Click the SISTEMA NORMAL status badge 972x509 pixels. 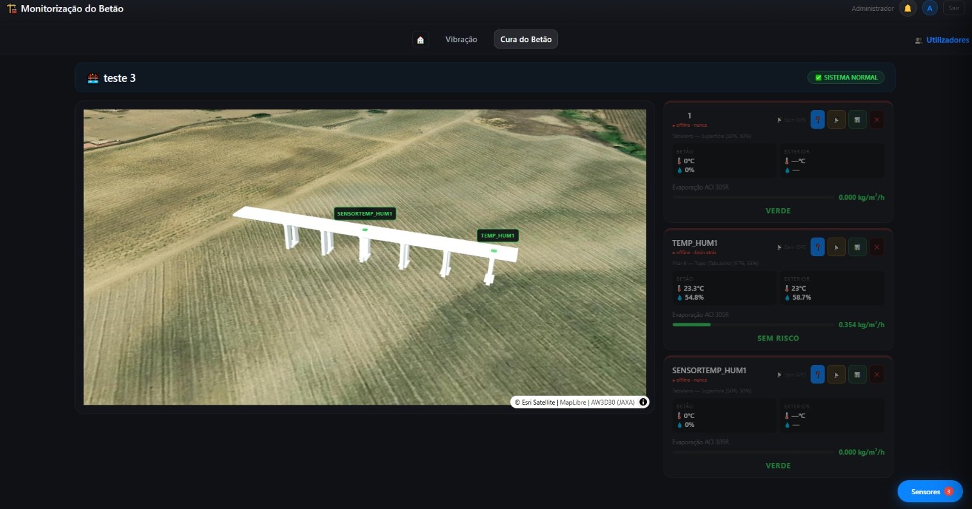pyautogui.click(x=846, y=77)
